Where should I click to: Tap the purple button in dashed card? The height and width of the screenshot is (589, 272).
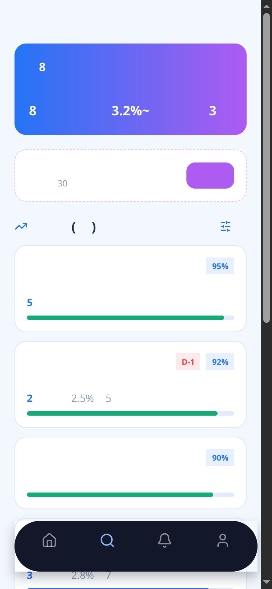210,176
